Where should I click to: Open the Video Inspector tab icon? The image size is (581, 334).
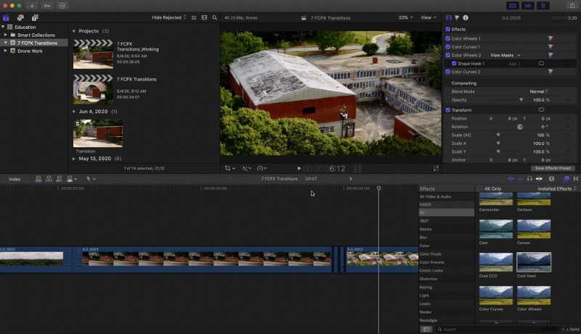pyautogui.click(x=449, y=17)
